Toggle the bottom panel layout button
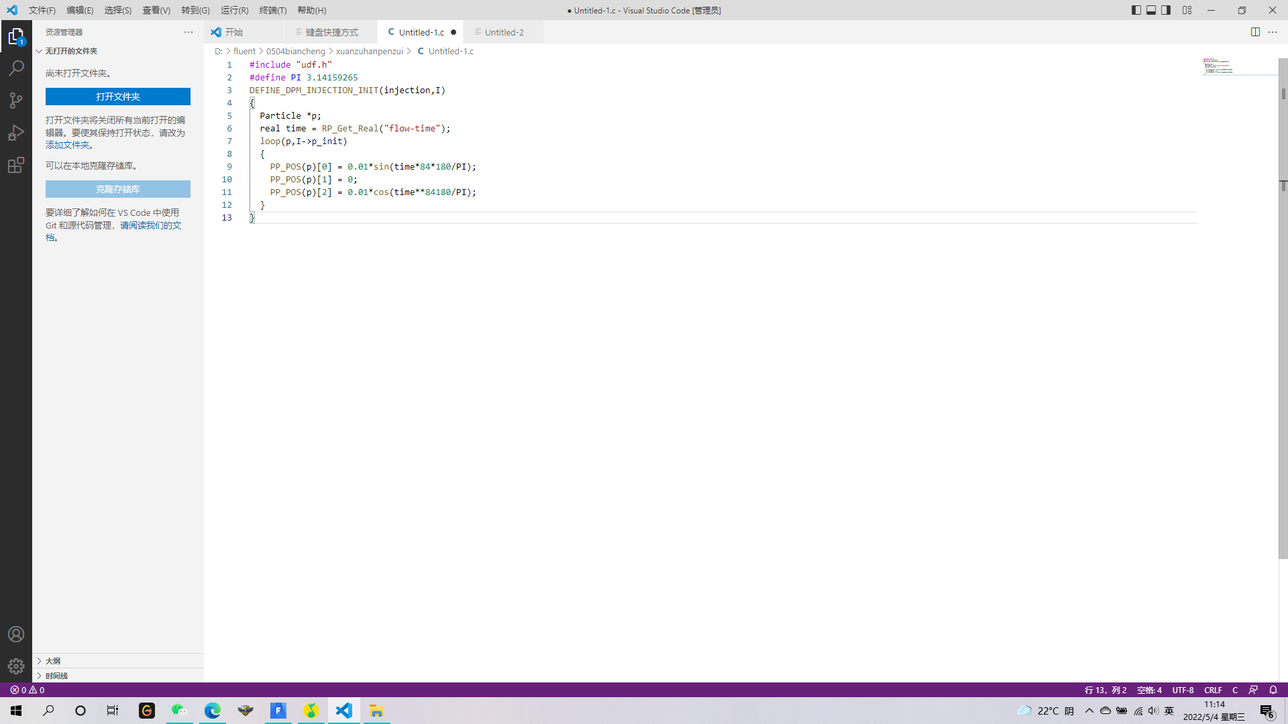 1151,10
